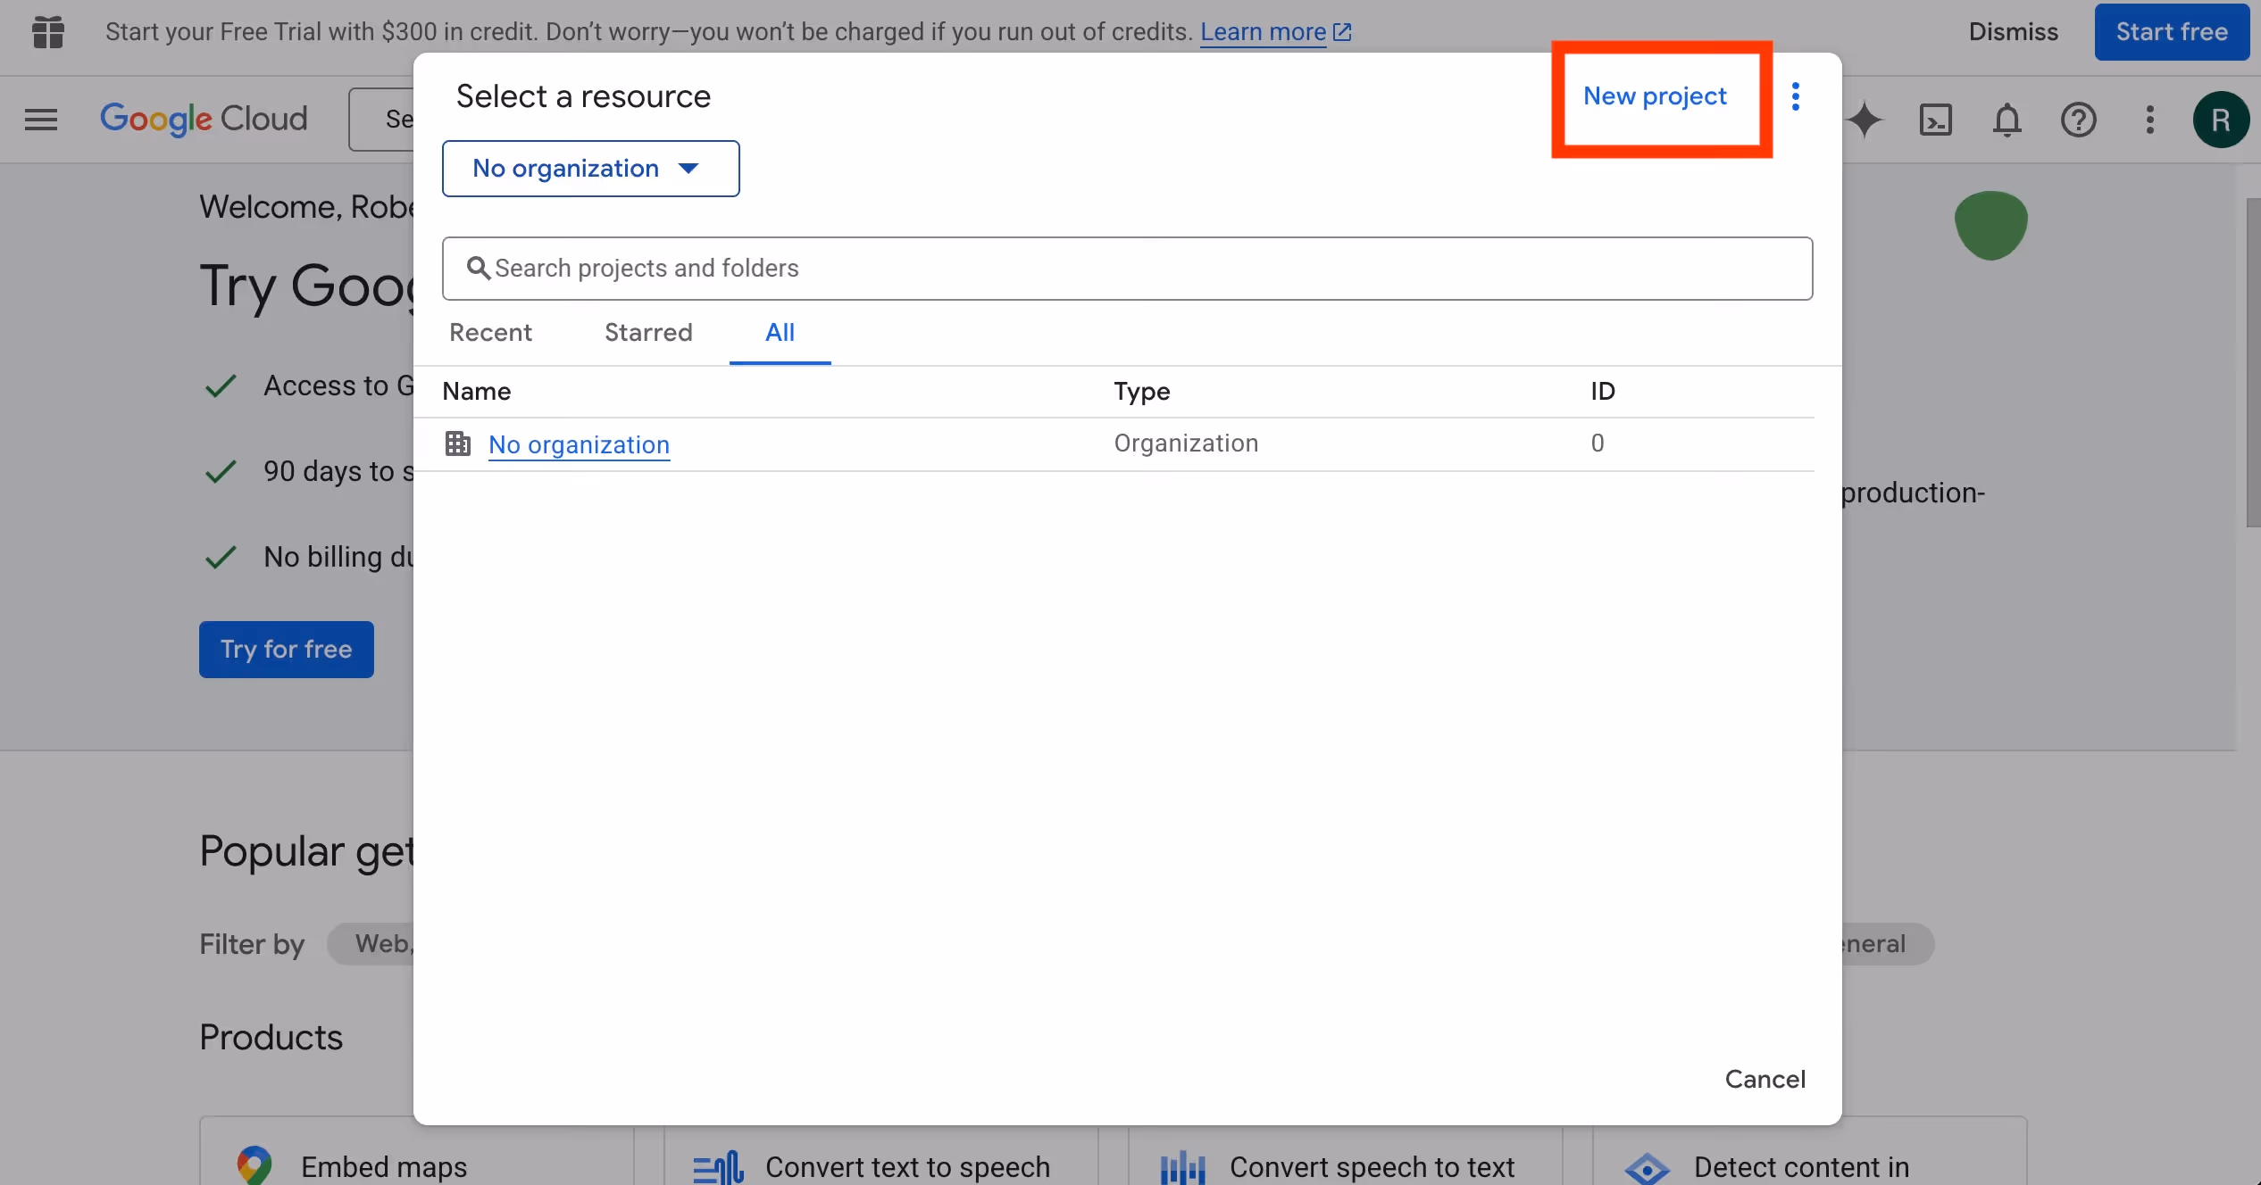This screenshot has height=1185, width=2261.
Task: Click the Start free button
Action: tap(2171, 32)
